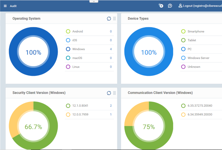Click Operating System widget drag grid icon
This screenshot has width=222, height=150.
pyautogui.click(x=115, y=18)
